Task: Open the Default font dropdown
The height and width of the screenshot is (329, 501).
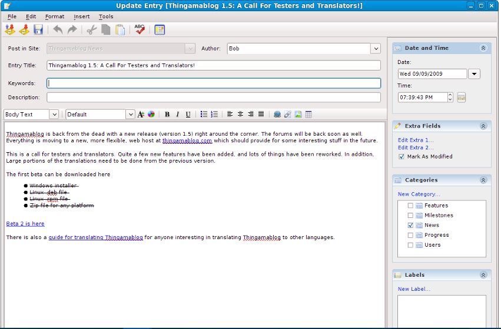Action: 130,114
